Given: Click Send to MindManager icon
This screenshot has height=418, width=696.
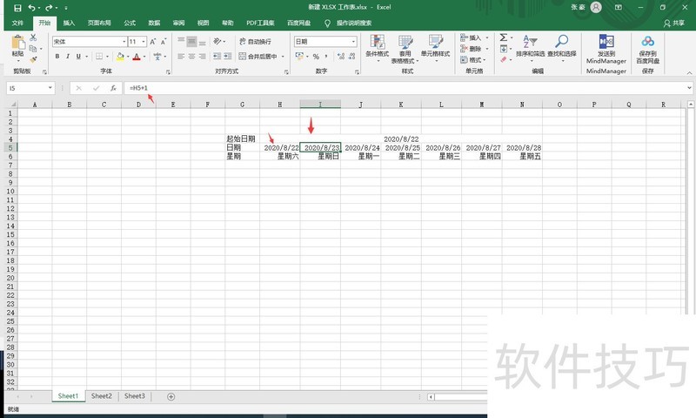Looking at the screenshot, I should tap(606, 42).
